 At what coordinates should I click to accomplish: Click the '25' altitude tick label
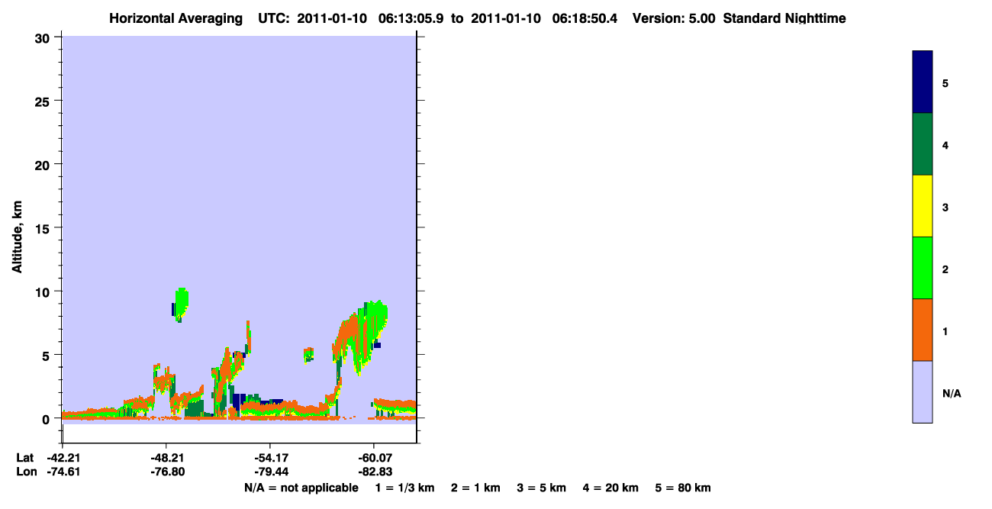[x=43, y=101]
